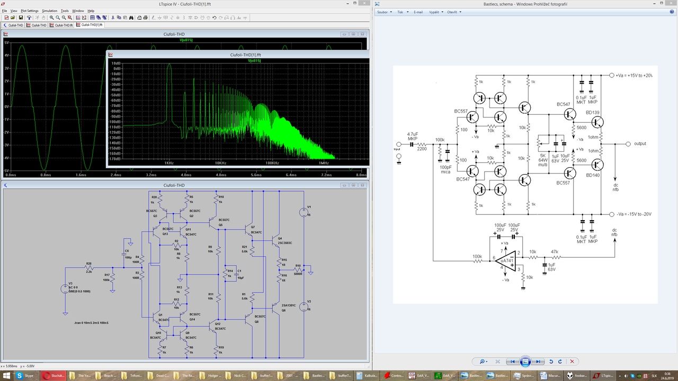
Task: Open LTspice taskbar item
Action: (x=603, y=375)
